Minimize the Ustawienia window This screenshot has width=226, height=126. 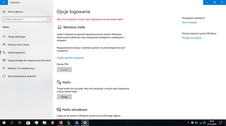point(207,2)
